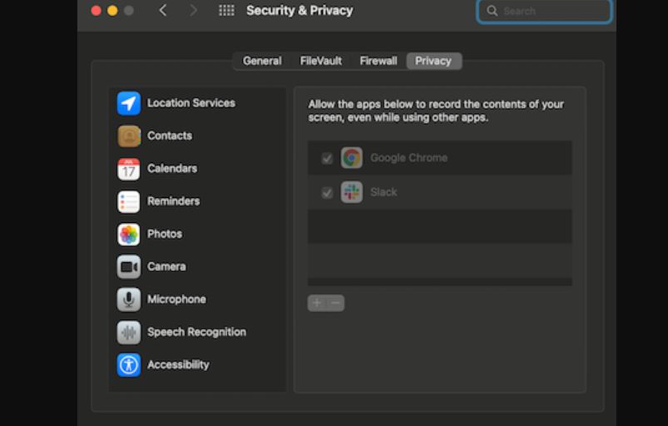Switch to the Firewall tab
The height and width of the screenshot is (426, 668).
[x=379, y=61]
